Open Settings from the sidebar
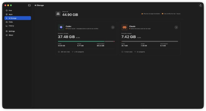The image size is (206, 111). pos(18,31)
